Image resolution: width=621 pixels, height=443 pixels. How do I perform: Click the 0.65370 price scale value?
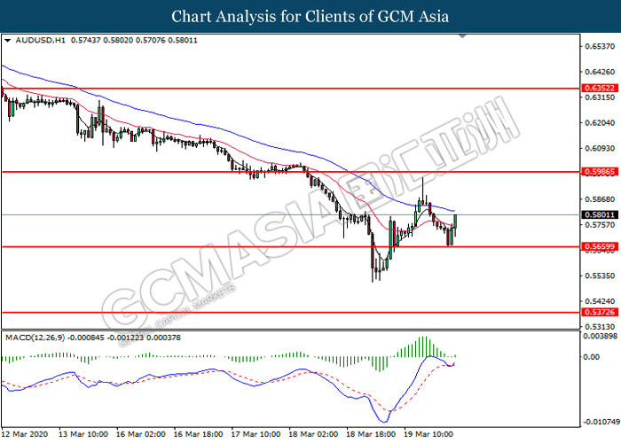(600, 47)
